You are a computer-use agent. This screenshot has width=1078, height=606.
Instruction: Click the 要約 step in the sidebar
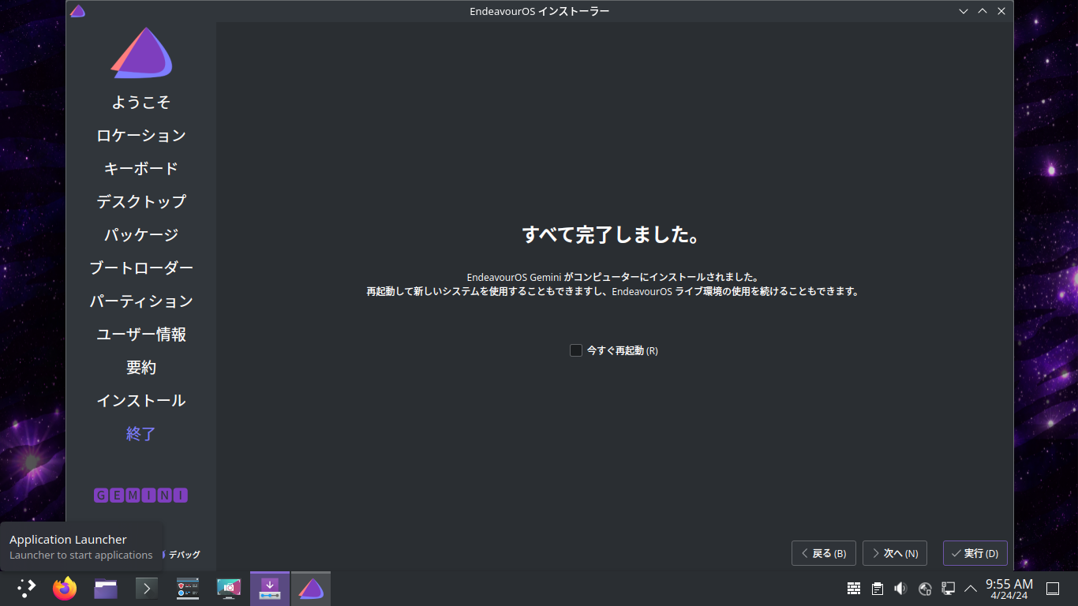click(141, 368)
